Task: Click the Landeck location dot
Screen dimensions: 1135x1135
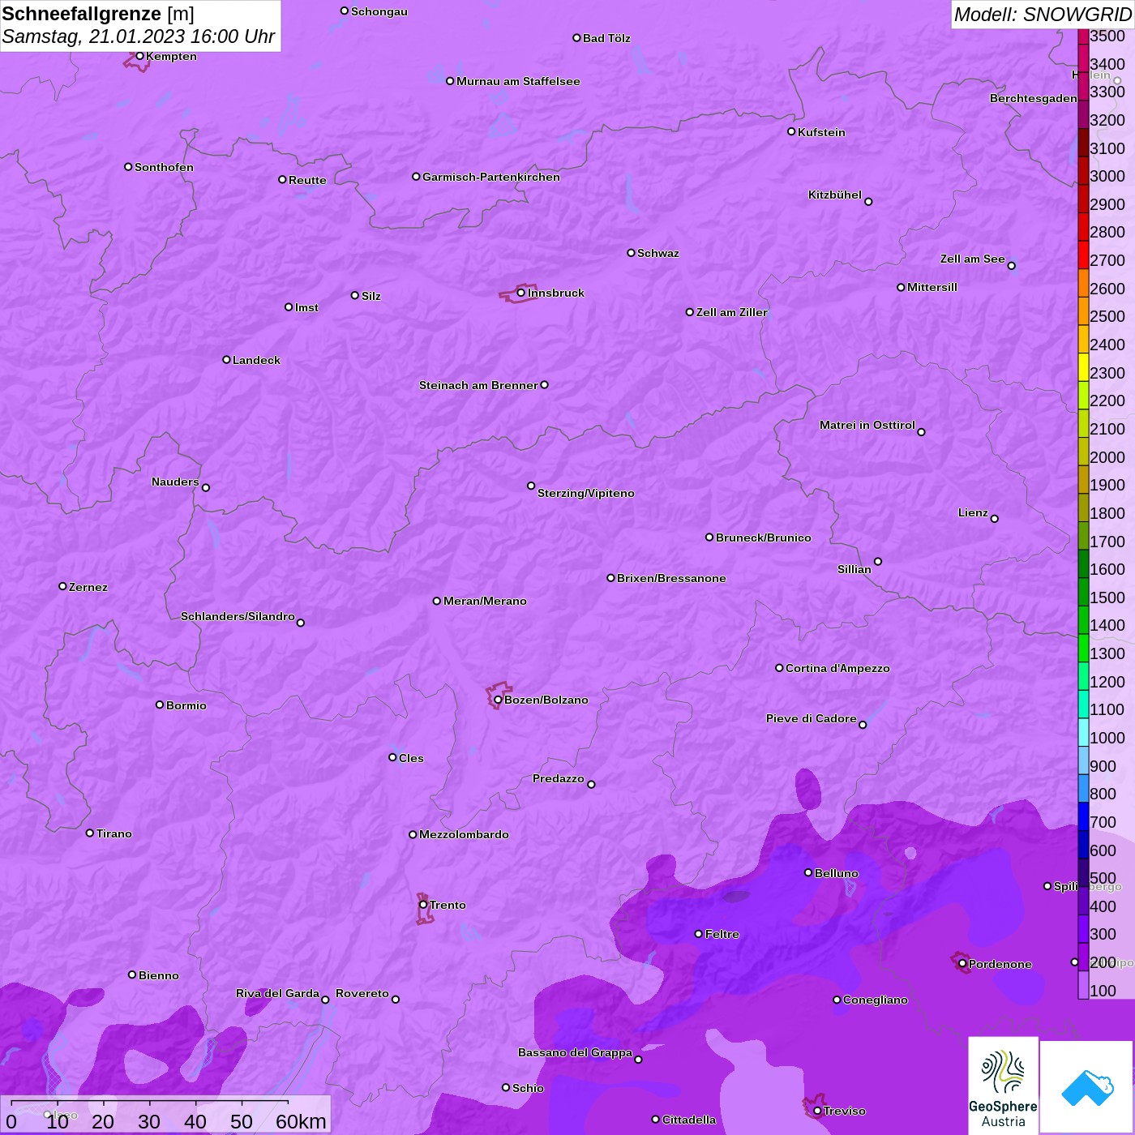Action: coord(226,359)
